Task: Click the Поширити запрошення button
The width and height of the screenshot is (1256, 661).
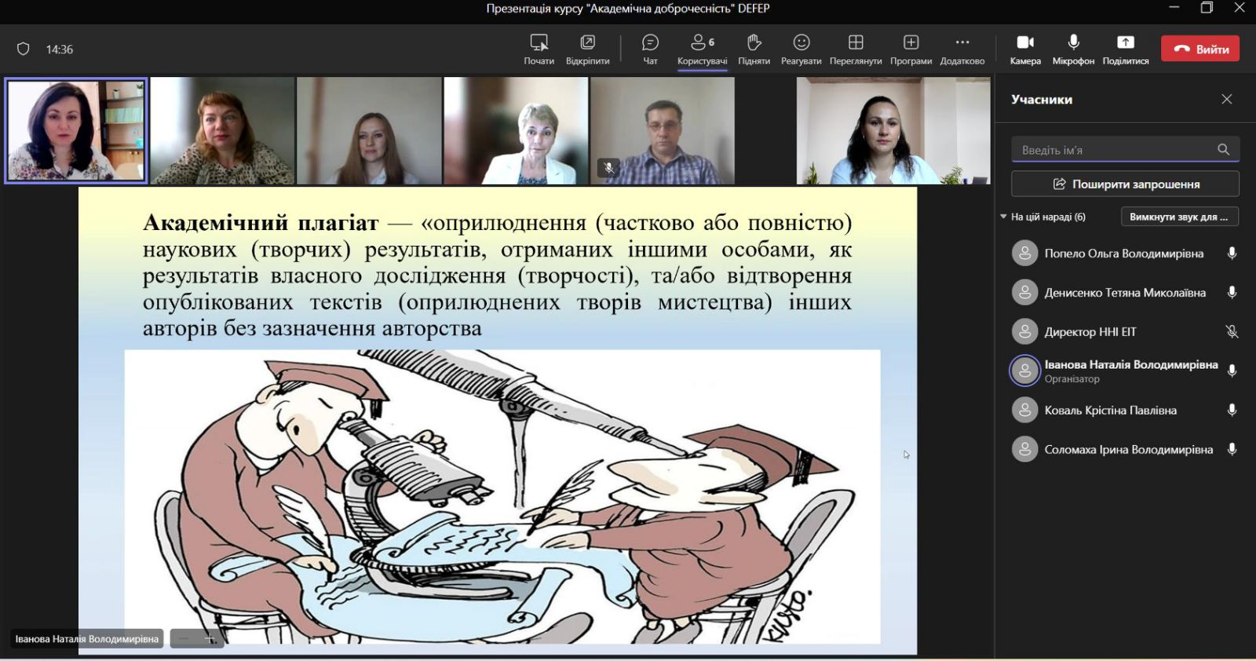Action: [1125, 184]
